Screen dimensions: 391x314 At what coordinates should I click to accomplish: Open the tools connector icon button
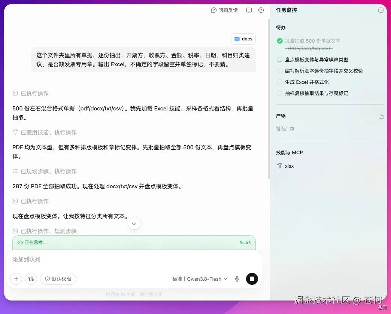tap(31, 279)
